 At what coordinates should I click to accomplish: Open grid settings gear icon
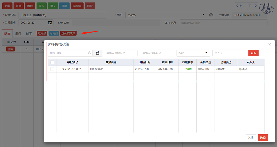(8, 42)
